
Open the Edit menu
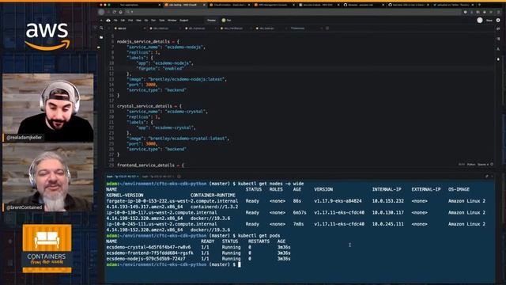(x=123, y=20)
